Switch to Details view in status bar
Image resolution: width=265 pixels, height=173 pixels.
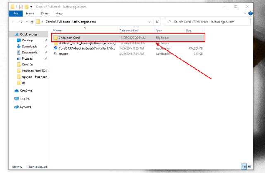point(244,166)
